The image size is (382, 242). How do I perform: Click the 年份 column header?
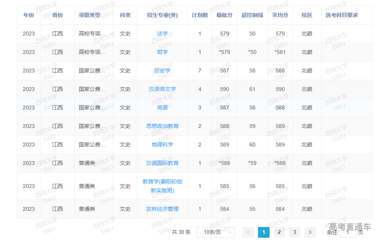pyautogui.click(x=29, y=15)
